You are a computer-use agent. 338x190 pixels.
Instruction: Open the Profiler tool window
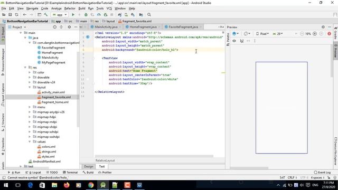(x=105, y=173)
